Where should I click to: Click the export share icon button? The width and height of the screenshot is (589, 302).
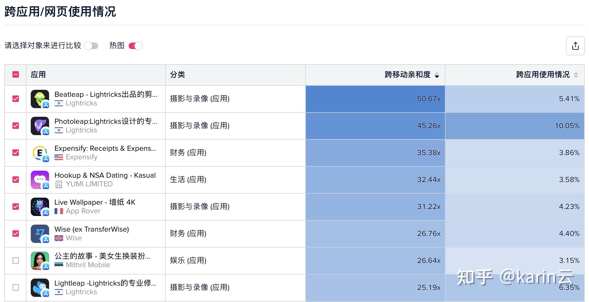pyautogui.click(x=575, y=46)
